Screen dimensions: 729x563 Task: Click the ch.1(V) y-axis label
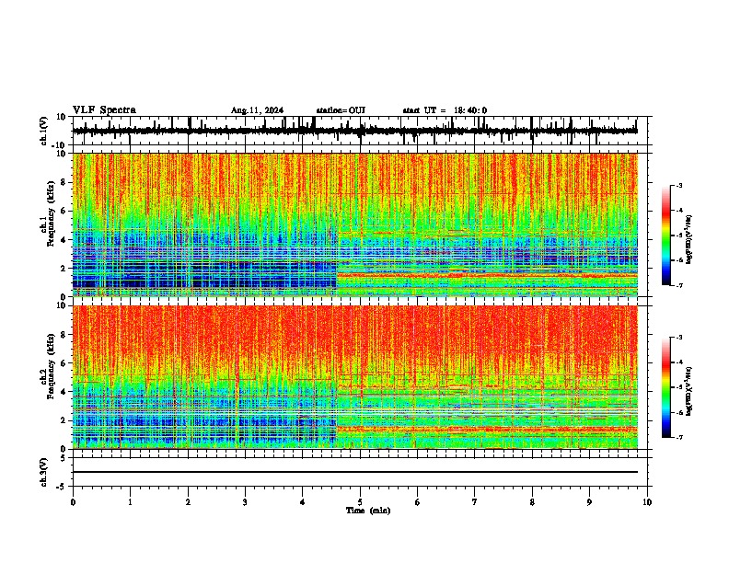coord(43,131)
